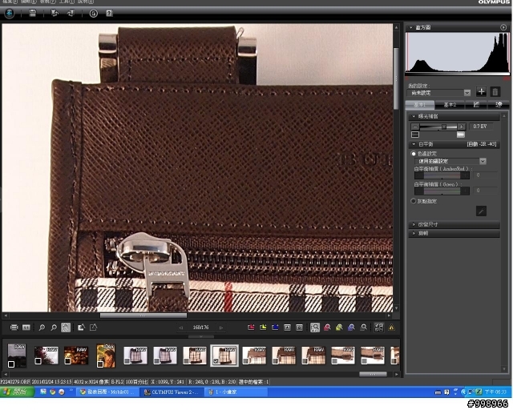Viewport: 513px width, 410px height.
Task: Pick gray point with the eyedropper tool
Action: coord(481,211)
